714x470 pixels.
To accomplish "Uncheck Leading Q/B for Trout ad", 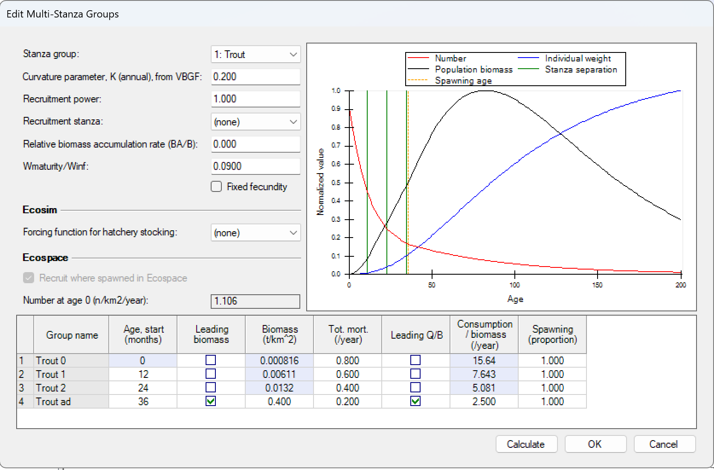I will point(415,401).
